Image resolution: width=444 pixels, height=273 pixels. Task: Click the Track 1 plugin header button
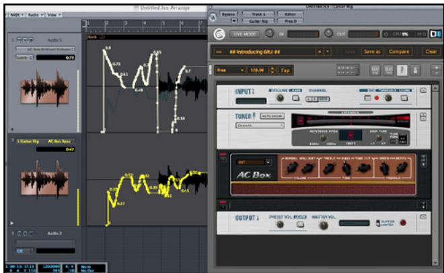[258, 14]
